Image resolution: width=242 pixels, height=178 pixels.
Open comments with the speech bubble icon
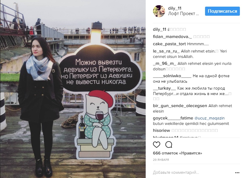coord(169,145)
